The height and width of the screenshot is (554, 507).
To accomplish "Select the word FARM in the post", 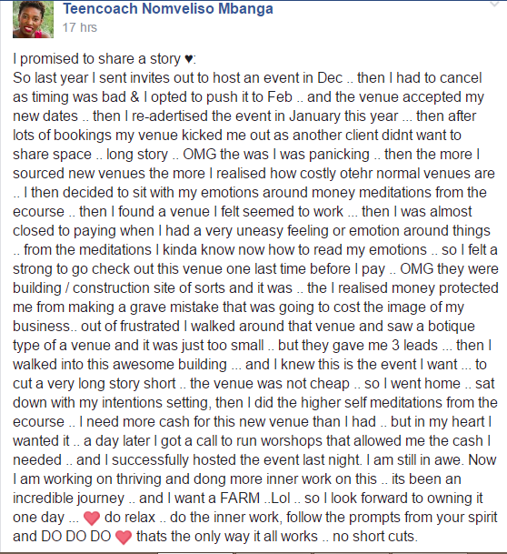I will click(240, 499).
